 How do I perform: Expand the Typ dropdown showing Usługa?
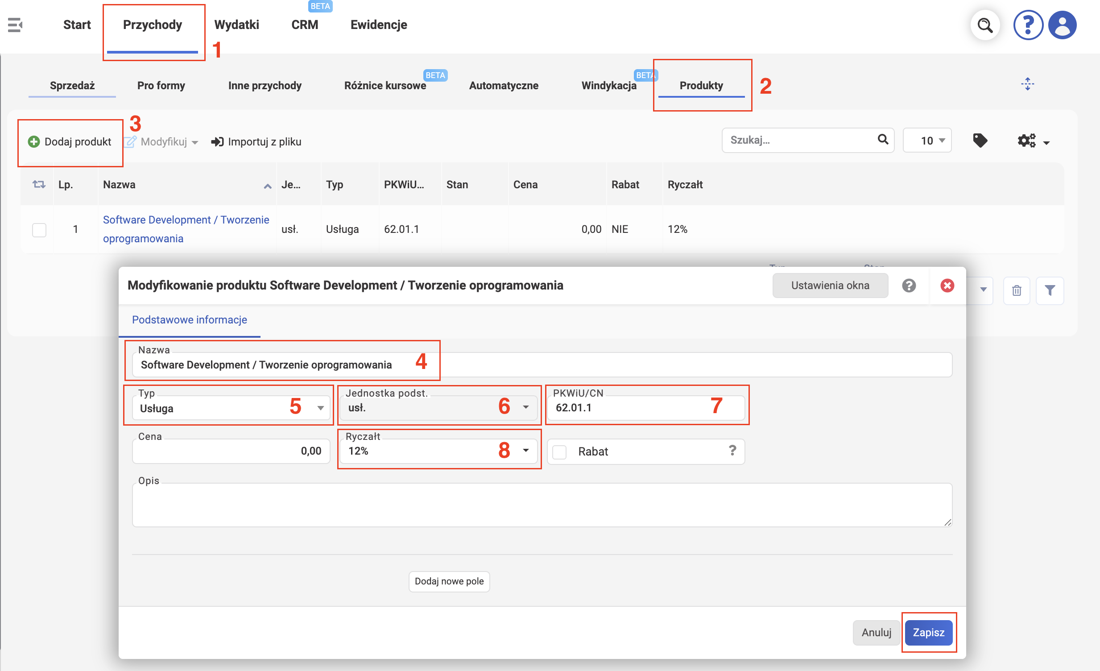pyautogui.click(x=231, y=408)
